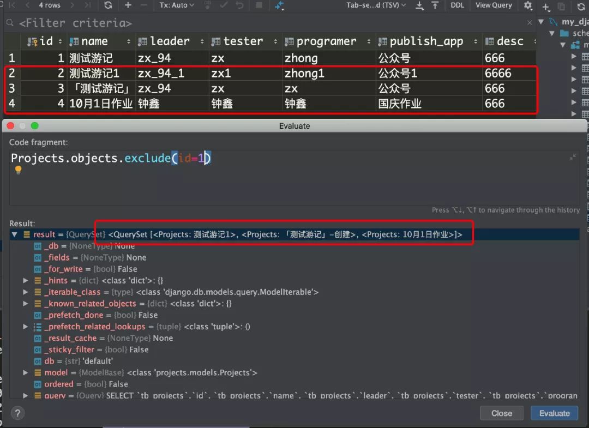Click the dump data download icon
Viewport: 589px width, 428px height.
click(419, 5)
